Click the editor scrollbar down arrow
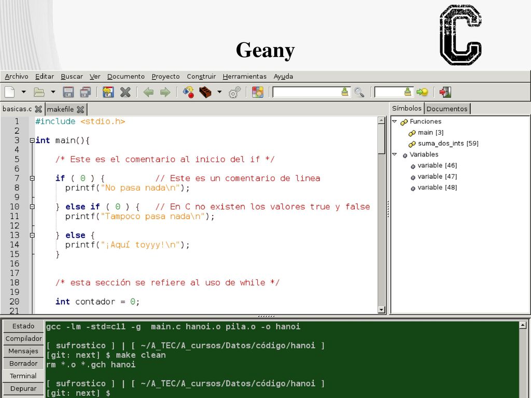This screenshot has height=398, width=531. (x=381, y=309)
